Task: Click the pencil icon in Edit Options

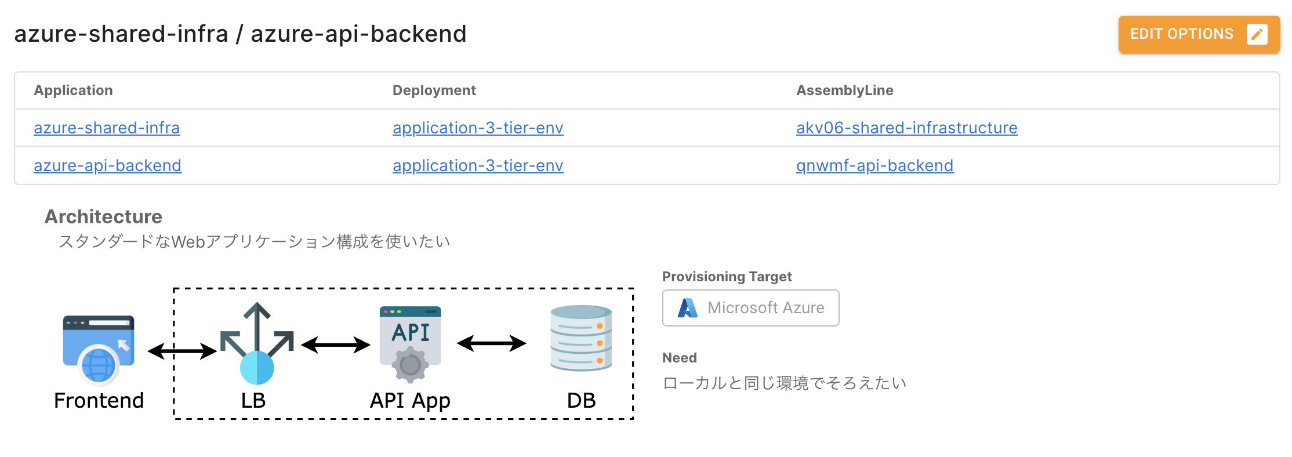Action: 1257,34
